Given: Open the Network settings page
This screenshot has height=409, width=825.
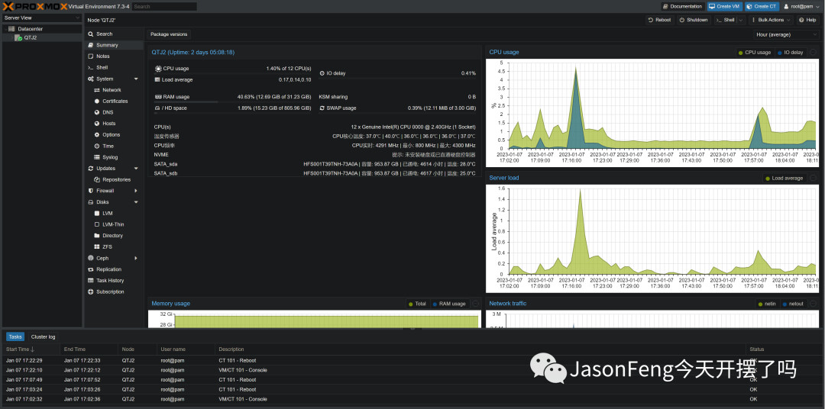Looking at the screenshot, I should (x=112, y=90).
